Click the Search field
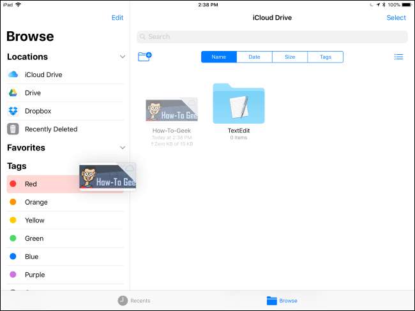 pyautogui.click(x=271, y=36)
